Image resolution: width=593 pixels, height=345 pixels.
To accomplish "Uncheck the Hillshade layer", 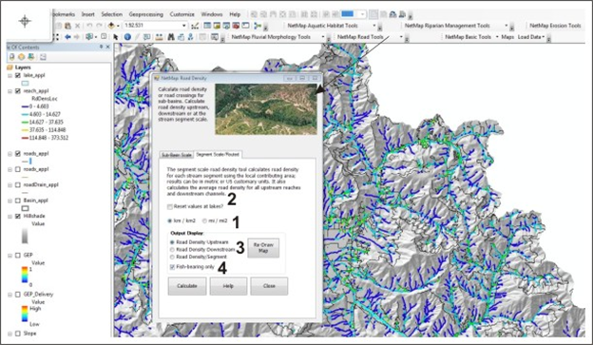I will (18, 216).
